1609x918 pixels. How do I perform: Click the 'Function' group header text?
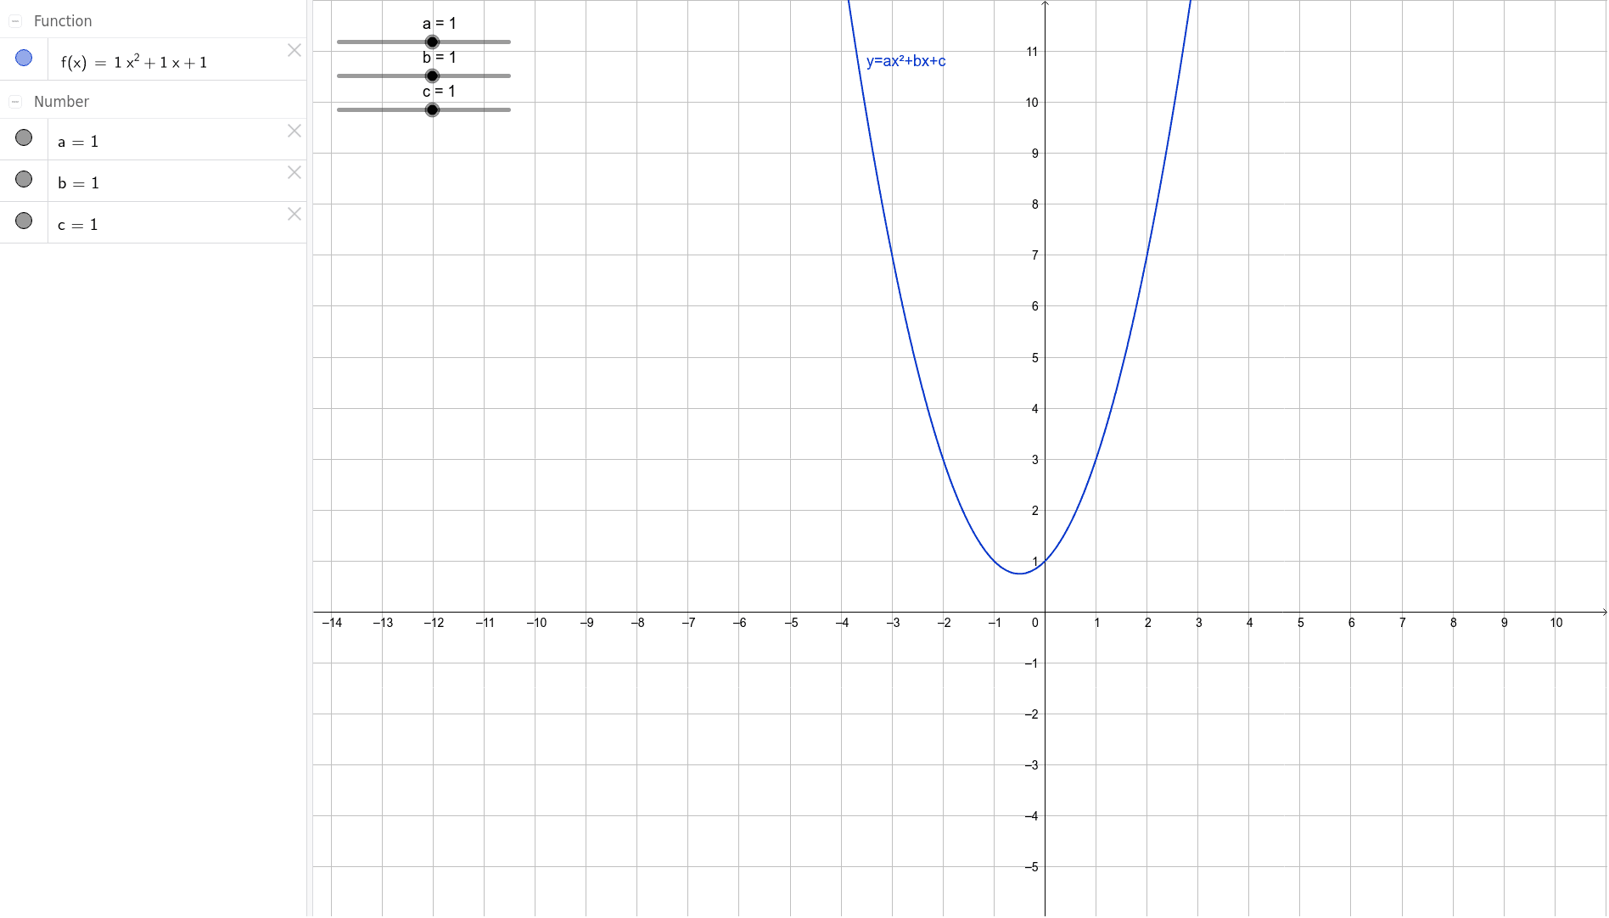click(63, 21)
